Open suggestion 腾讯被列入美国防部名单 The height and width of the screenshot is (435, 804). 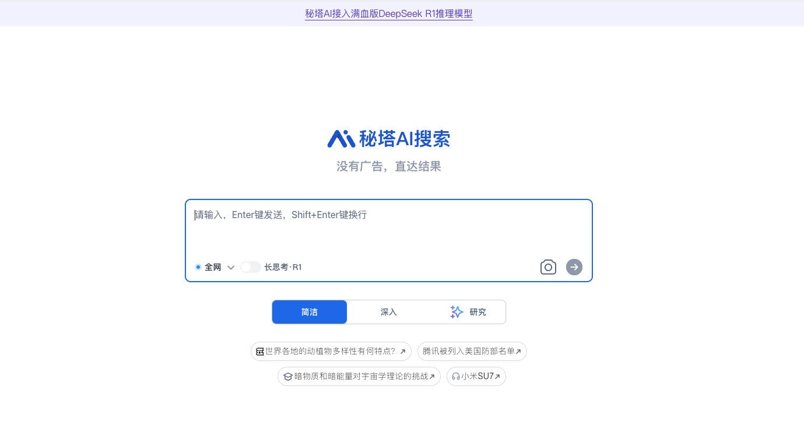coord(472,352)
